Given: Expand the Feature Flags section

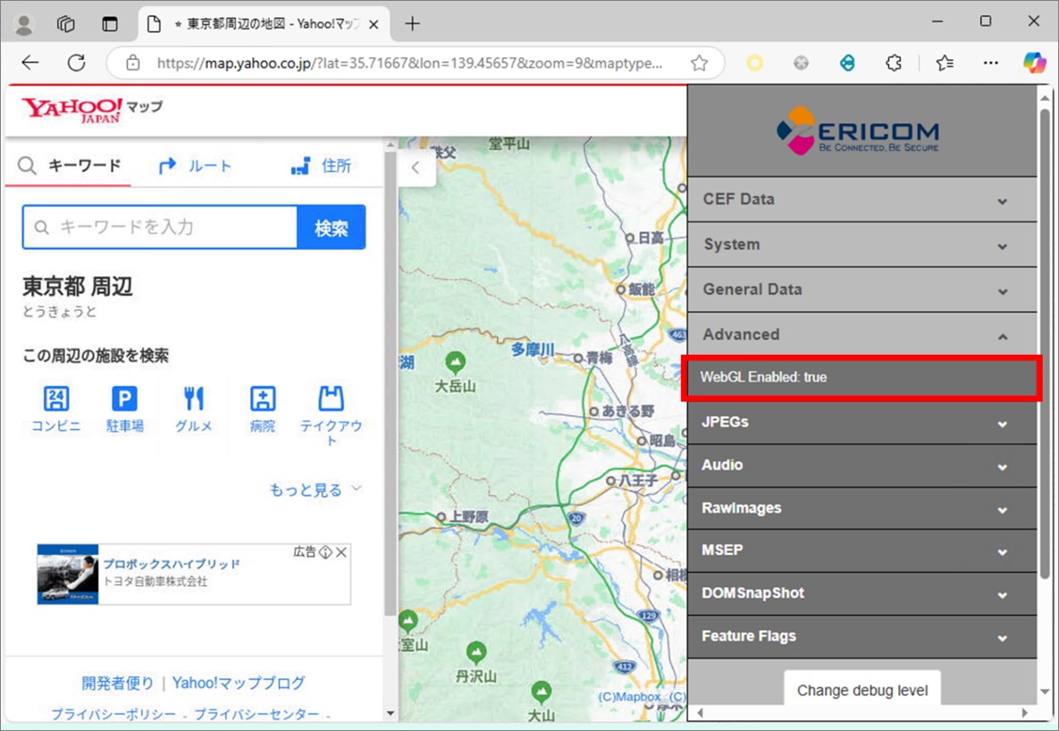Looking at the screenshot, I should (861, 636).
